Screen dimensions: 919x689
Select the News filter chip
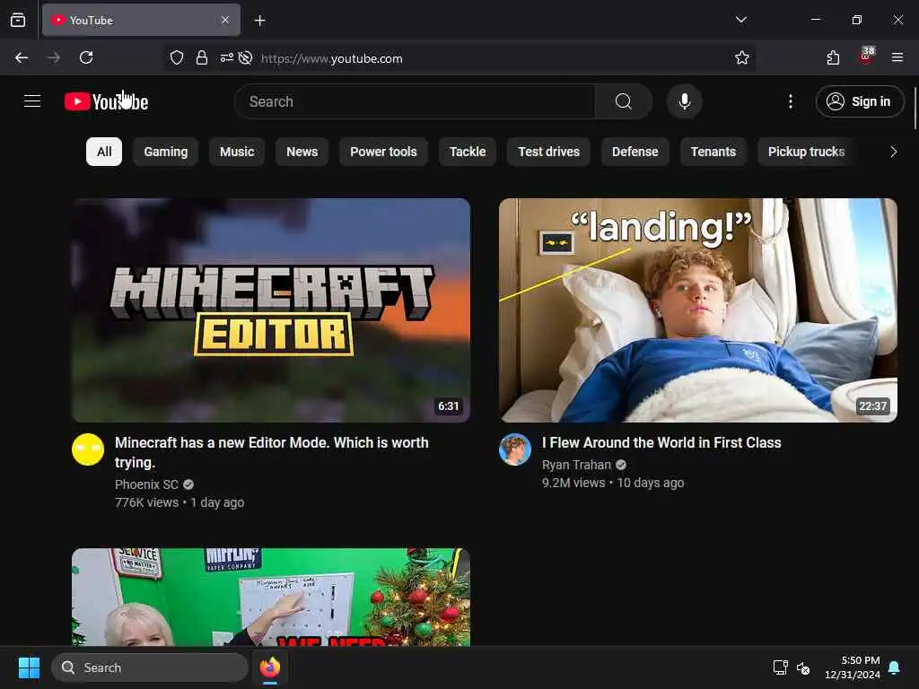coord(302,152)
